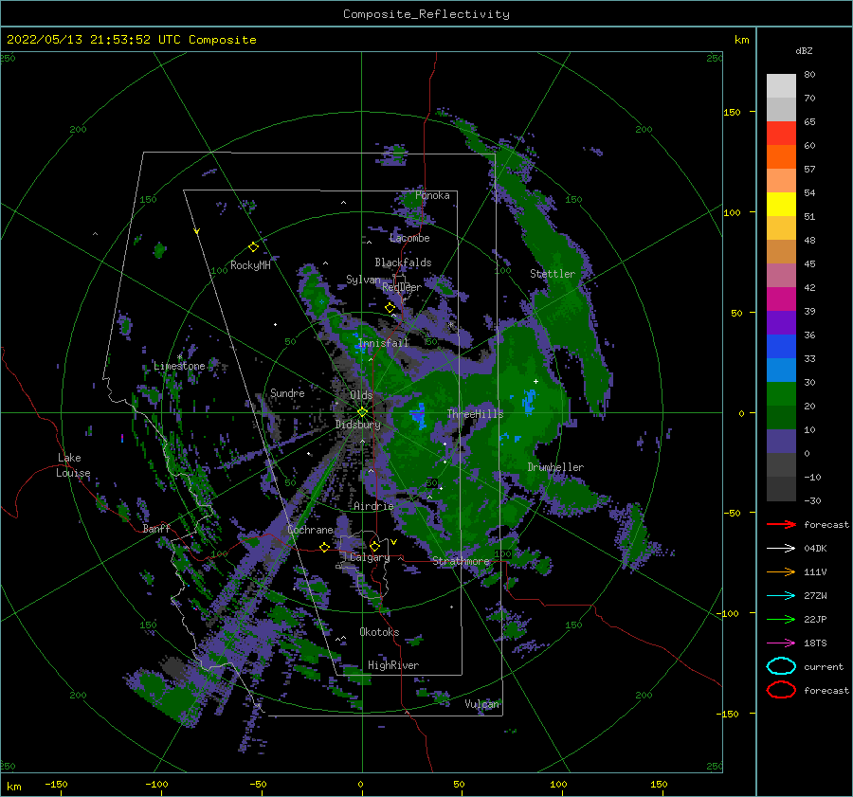The image size is (853, 797).
Task: Choose the green 22JP arrow icon
Action: pyautogui.click(x=781, y=619)
